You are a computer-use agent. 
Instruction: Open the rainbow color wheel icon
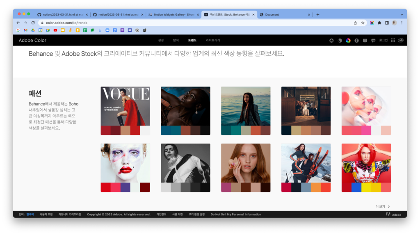(x=348, y=41)
